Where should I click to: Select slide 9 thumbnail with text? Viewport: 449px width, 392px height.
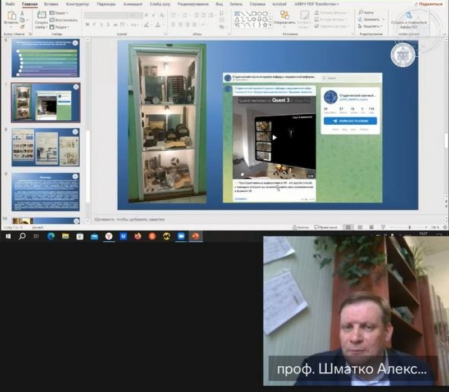click(45, 192)
